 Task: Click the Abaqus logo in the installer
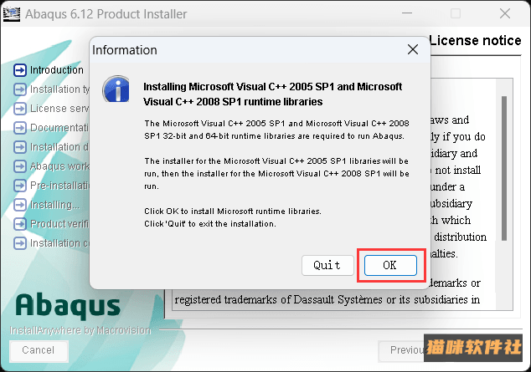[68, 306]
